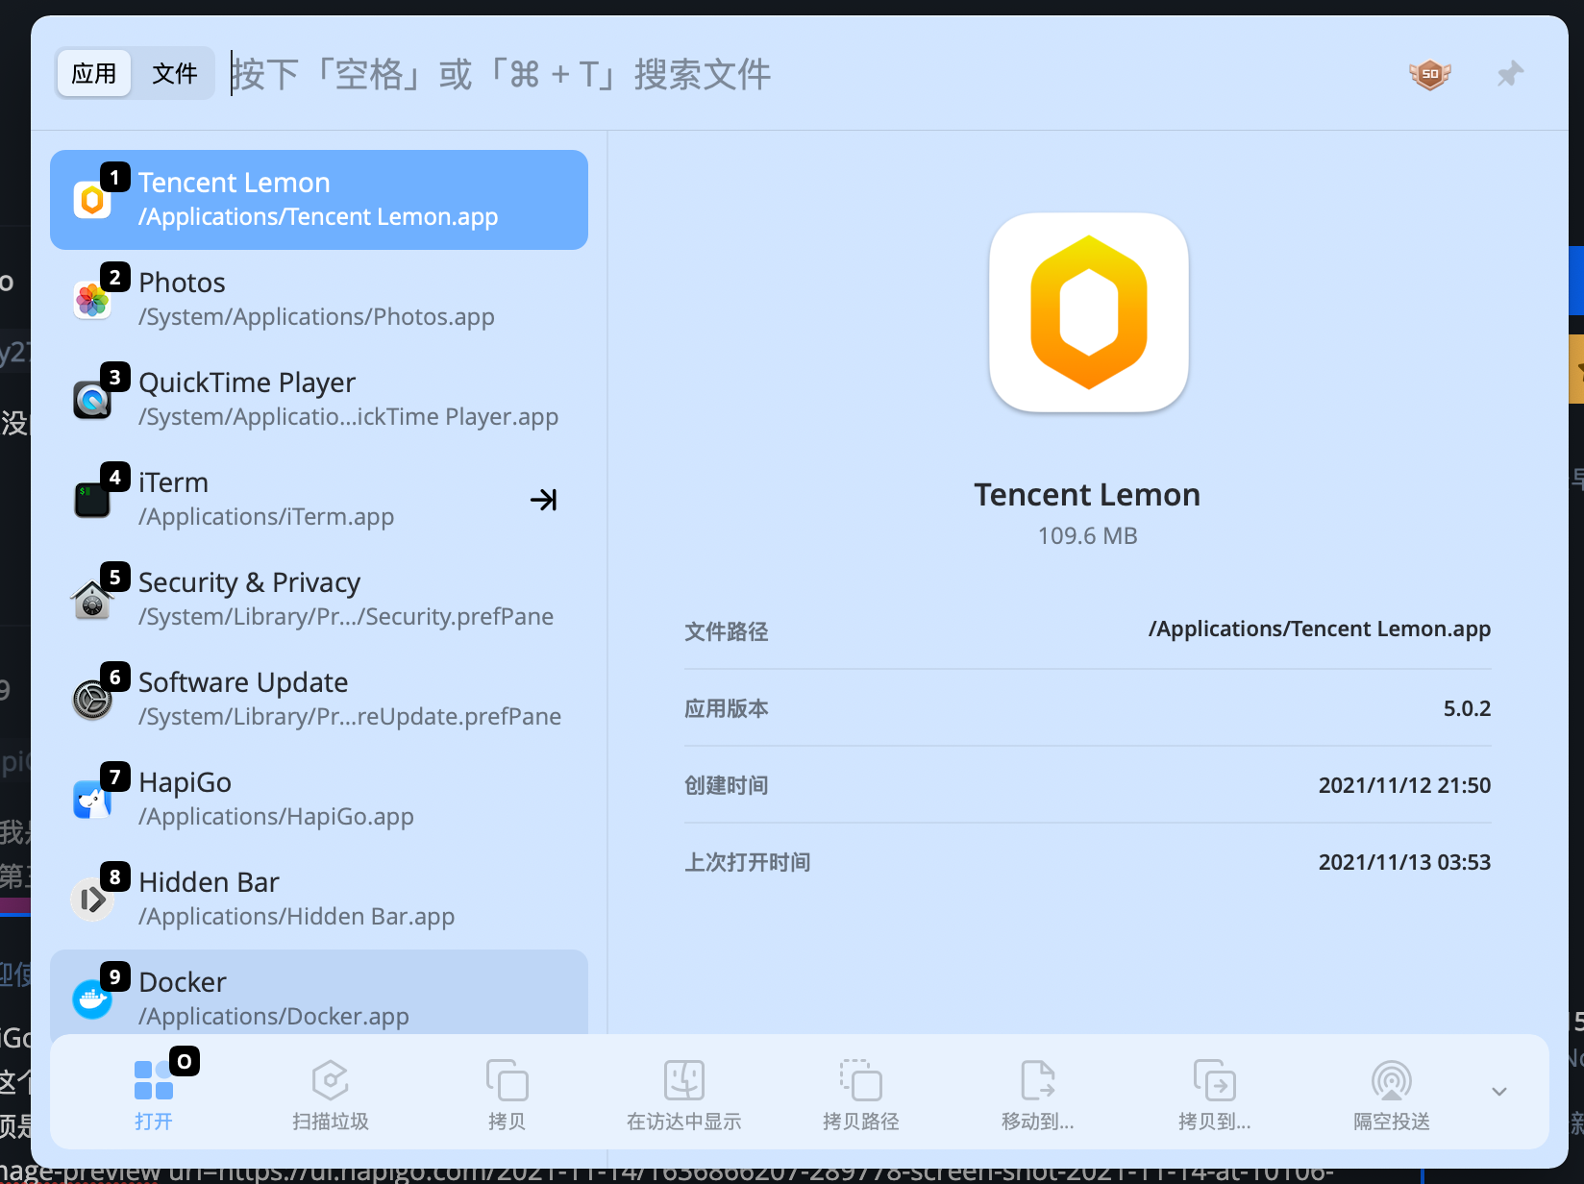Click the 打开 (Open) action icon
The height and width of the screenshot is (1184, 1584).
point(154,1080)
